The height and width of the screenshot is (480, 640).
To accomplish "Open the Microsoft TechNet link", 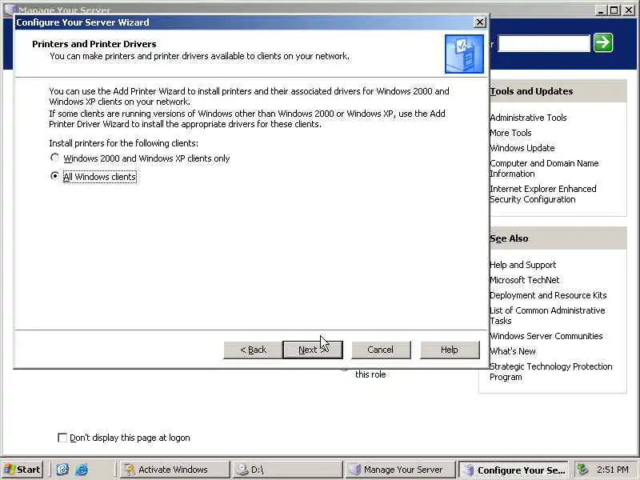I will pos(525,280).
